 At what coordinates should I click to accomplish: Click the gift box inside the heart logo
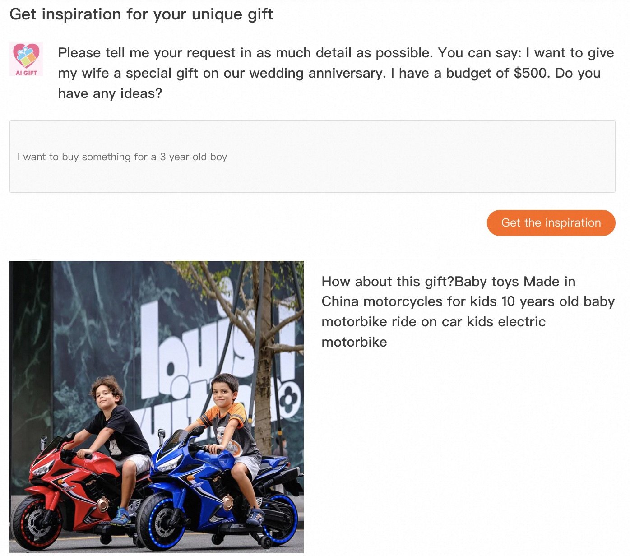[26, 56]
